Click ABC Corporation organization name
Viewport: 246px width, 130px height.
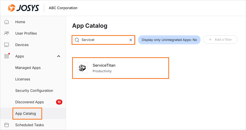(63, 8)
